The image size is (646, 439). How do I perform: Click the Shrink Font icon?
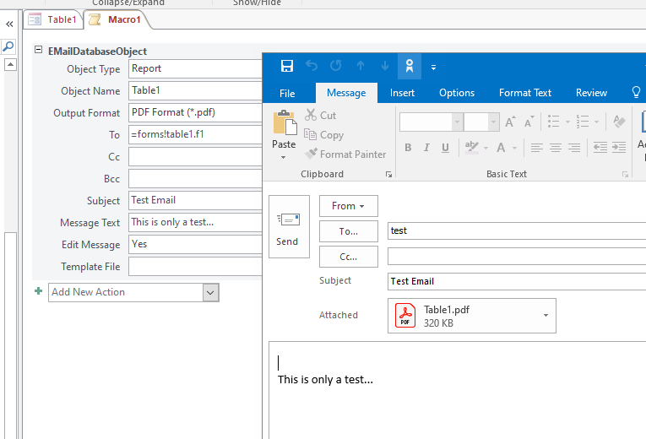click(529, 122)
